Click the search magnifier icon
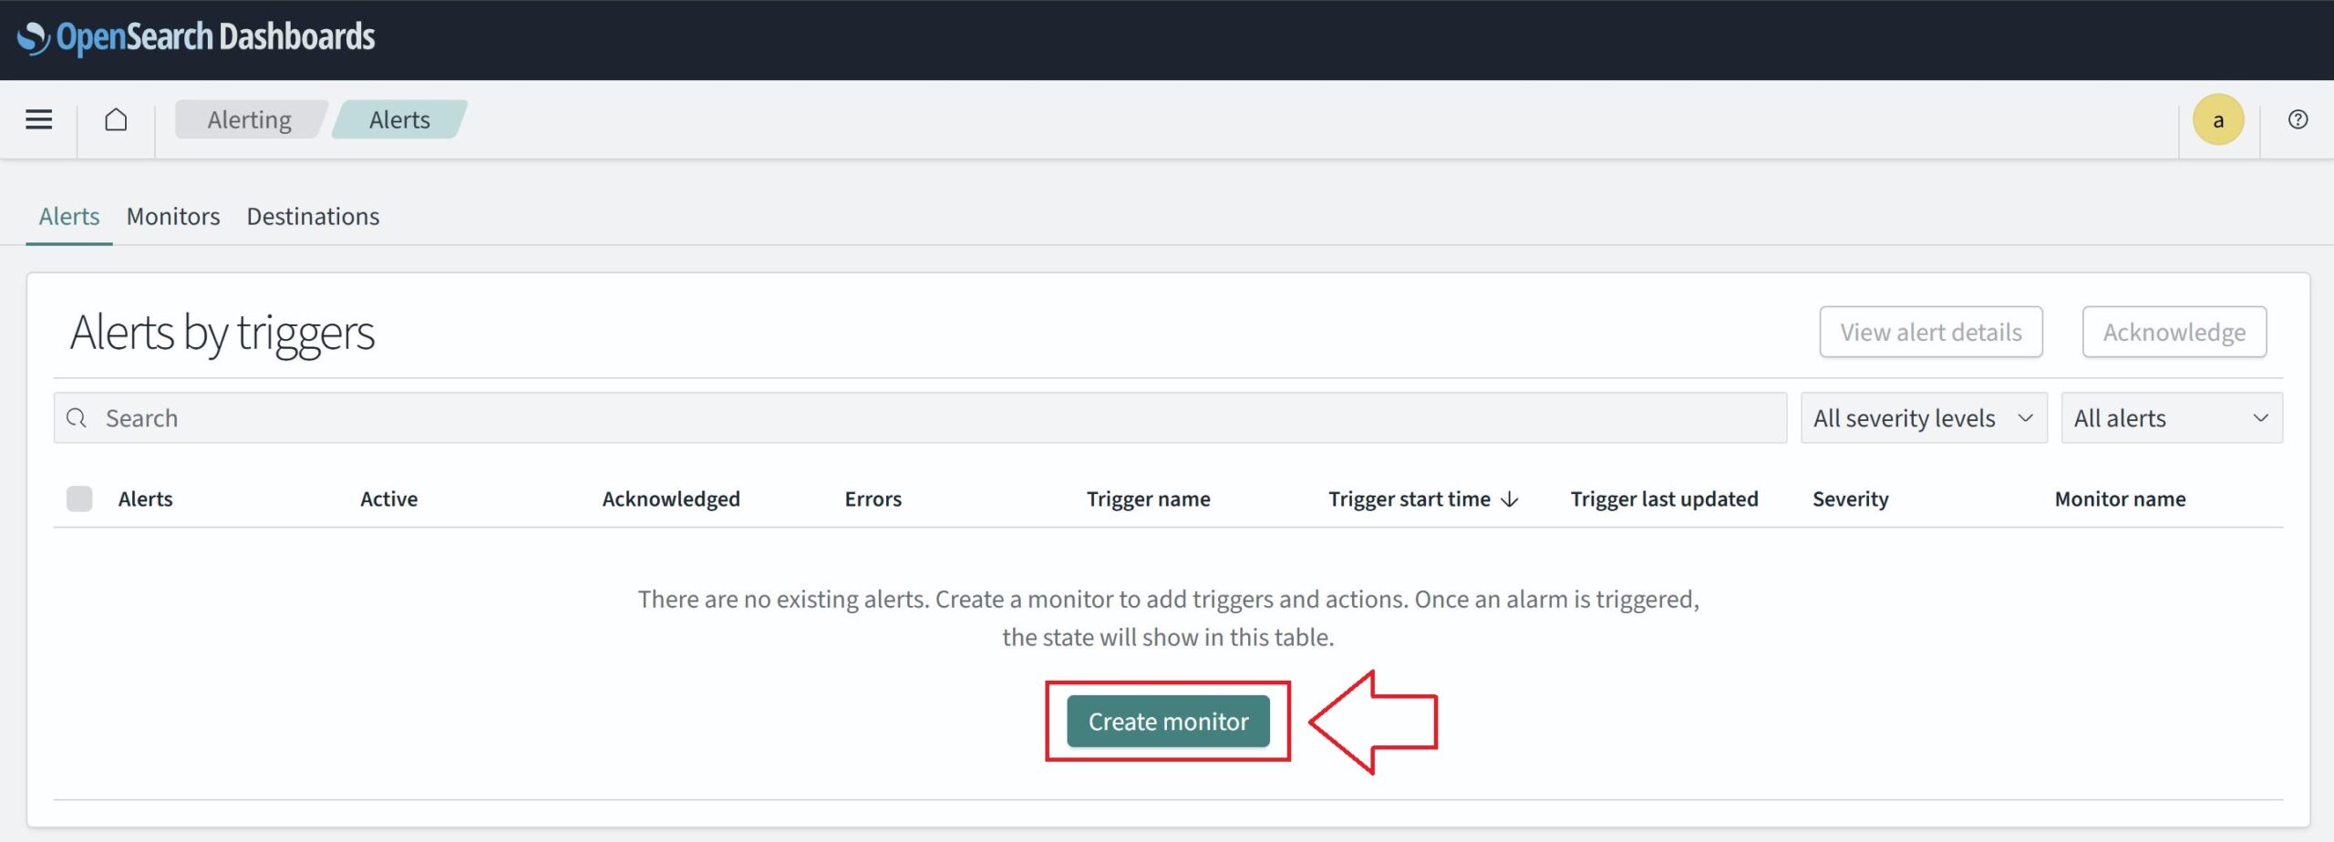 click(x=77, y=418)
